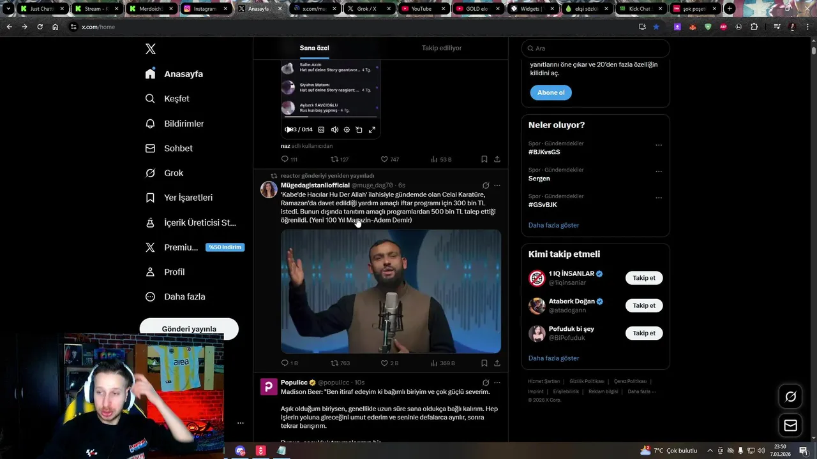Viewport: 817px width, 459px height.
Task: Open a new browser tab
Action: (x=730, y=9)
